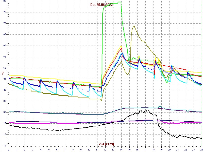Click the date title Do, 30.06.2022

click(101, 5)
